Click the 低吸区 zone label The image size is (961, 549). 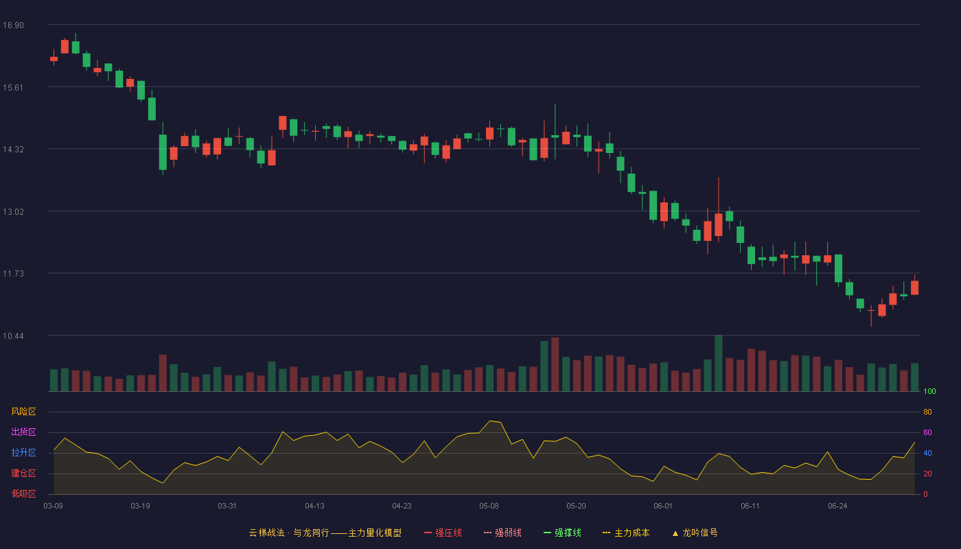[23, 493]
